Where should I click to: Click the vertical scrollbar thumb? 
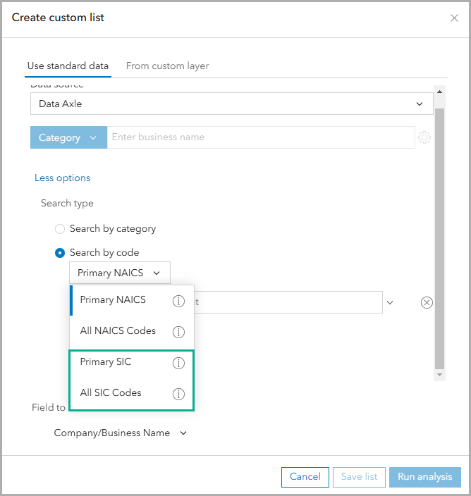click(x=439, y=239)
